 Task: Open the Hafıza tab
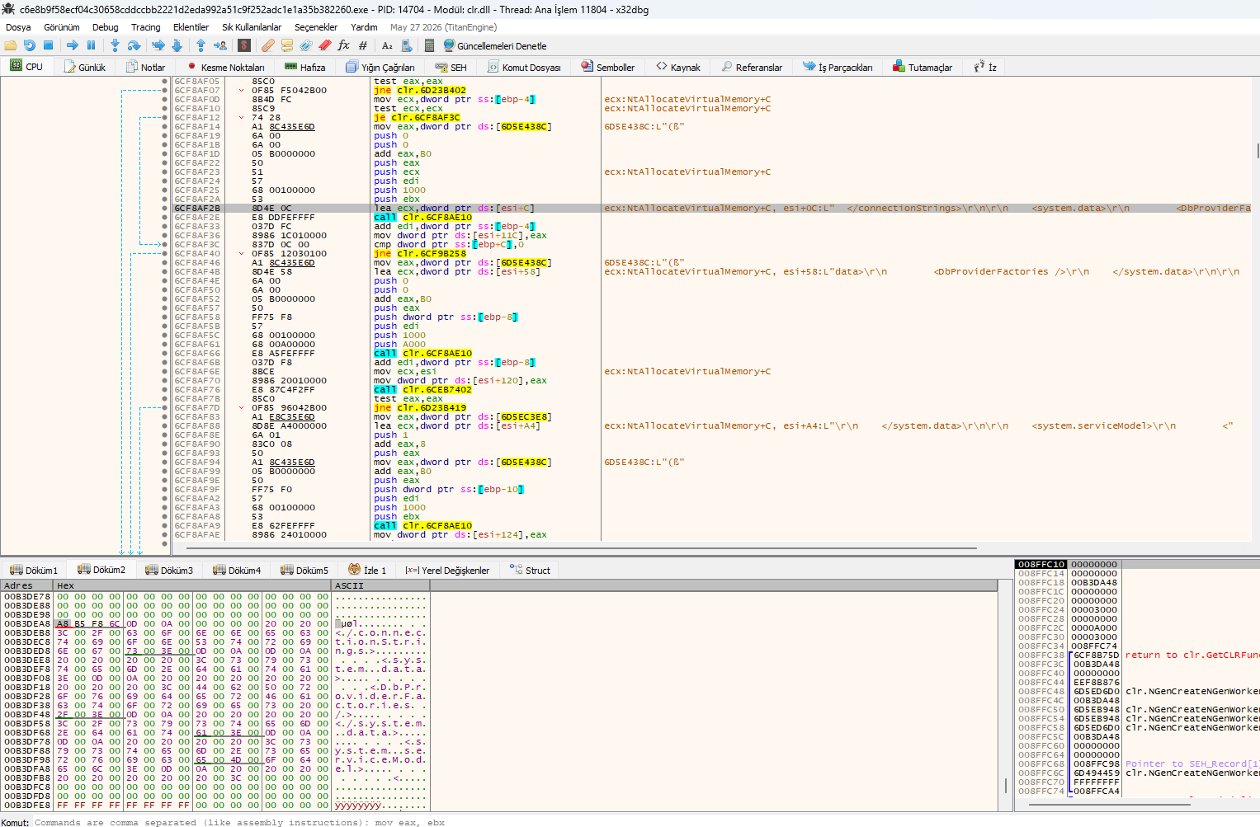click(x=304, y=68)
